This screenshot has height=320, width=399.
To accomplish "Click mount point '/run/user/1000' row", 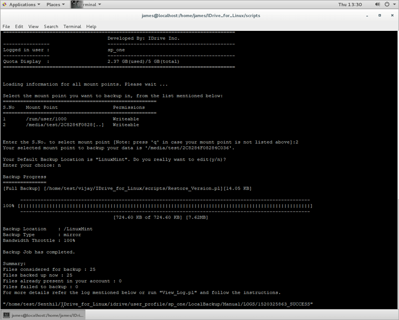I will point(71,119).
